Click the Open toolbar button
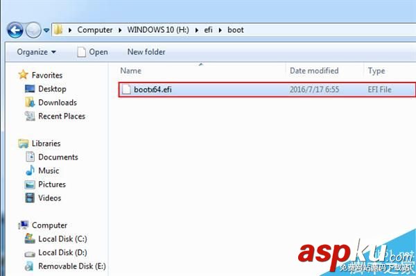 (93, 52)
